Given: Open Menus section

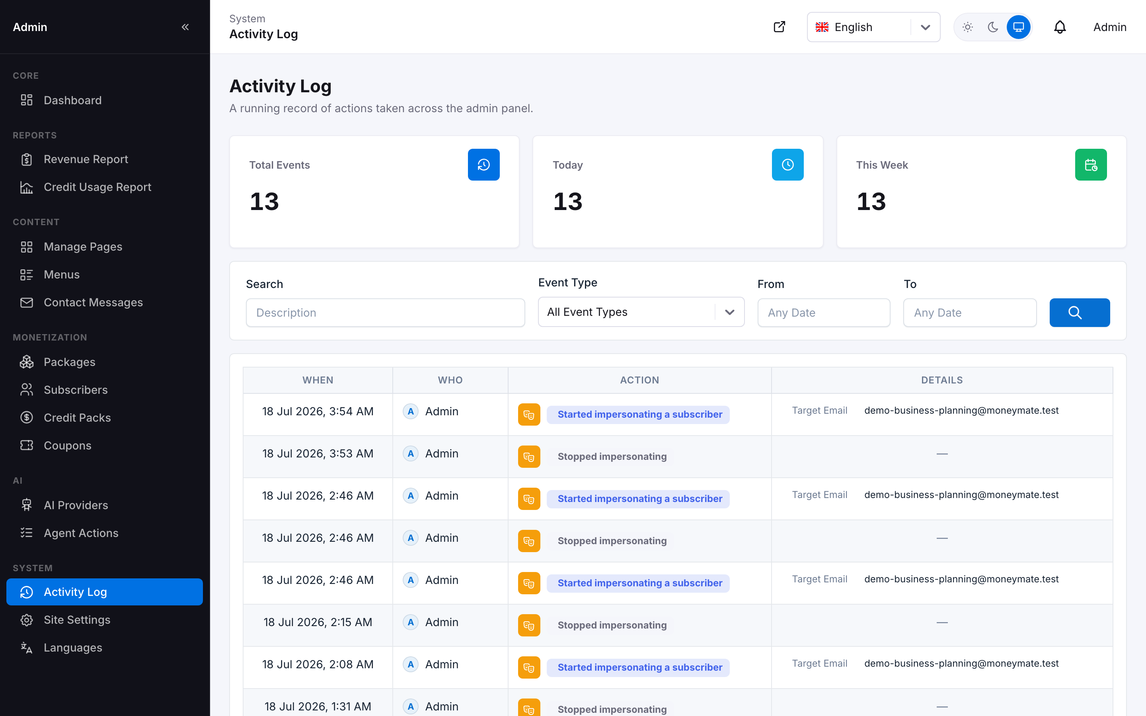Looking at the screenshot, I should point(104,274).
